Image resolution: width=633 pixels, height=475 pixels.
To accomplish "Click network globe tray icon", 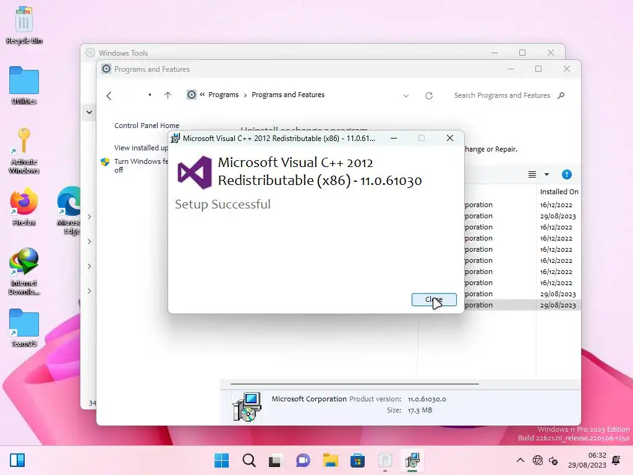I will 538,460.
